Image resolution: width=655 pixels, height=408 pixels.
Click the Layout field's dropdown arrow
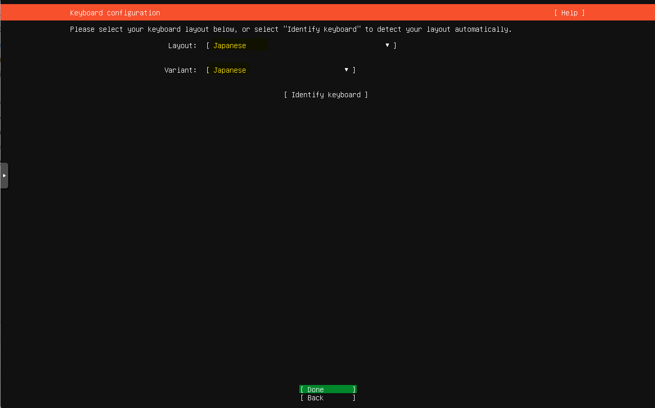tap(387, 45)
